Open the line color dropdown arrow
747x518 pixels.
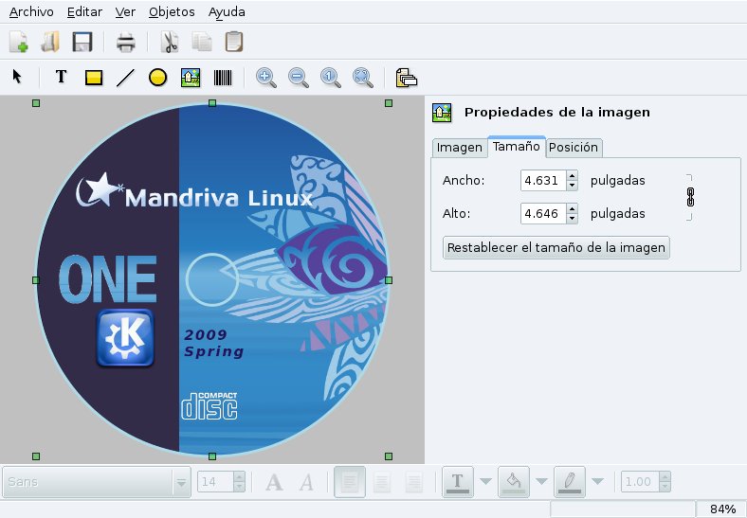click(597, 481)
